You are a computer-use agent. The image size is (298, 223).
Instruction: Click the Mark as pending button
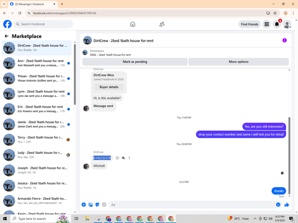pyautogui.click(x=135, y=62)
